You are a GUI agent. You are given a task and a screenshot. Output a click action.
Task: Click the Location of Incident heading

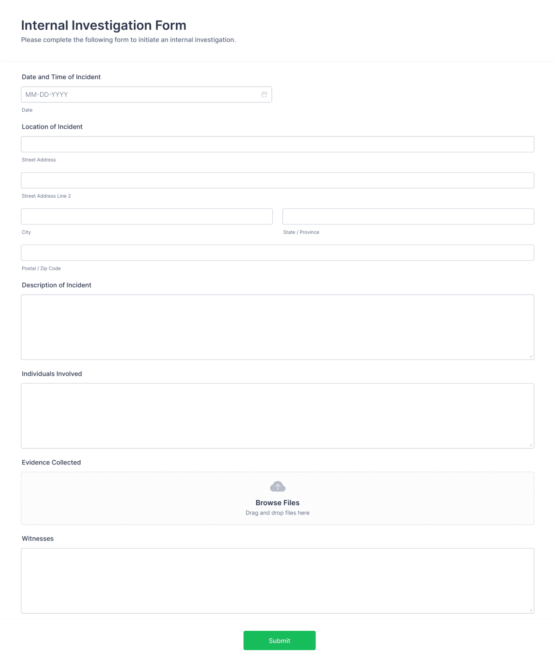click(x=52, y=126)
